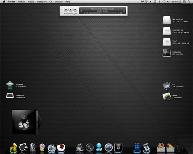Open the stamp and brush app in Dock
193x154 pixels.
click(146, 147)
